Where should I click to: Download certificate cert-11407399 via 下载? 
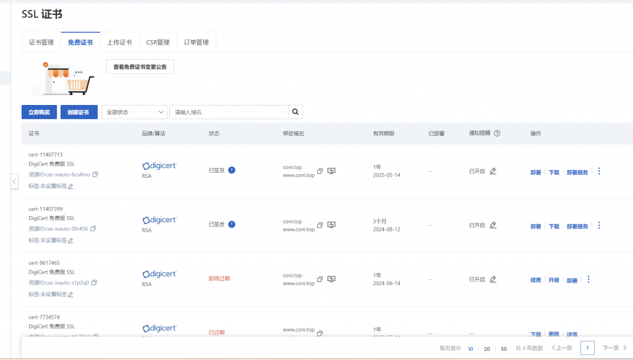click(x=554, y=226)
